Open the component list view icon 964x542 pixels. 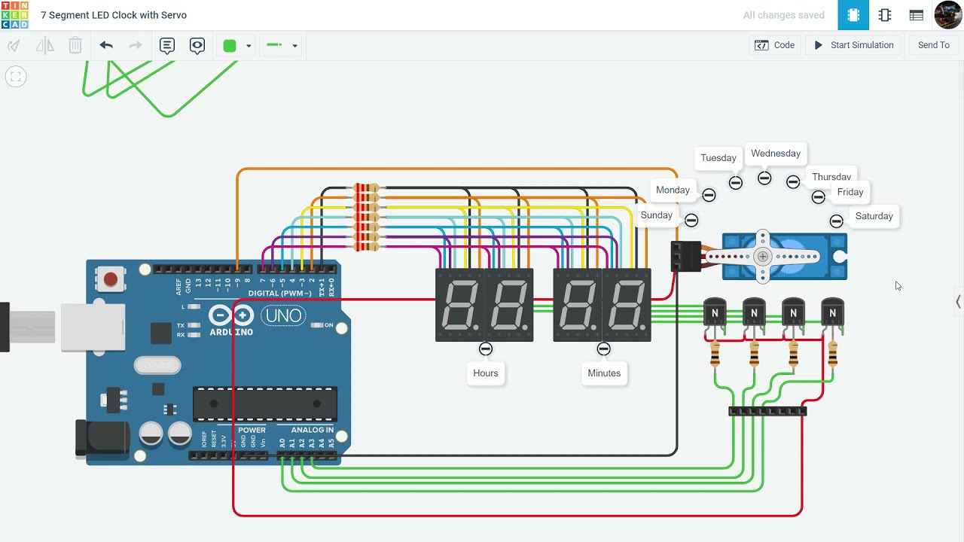917,15
